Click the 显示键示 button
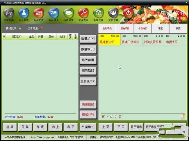 point(136,127)
